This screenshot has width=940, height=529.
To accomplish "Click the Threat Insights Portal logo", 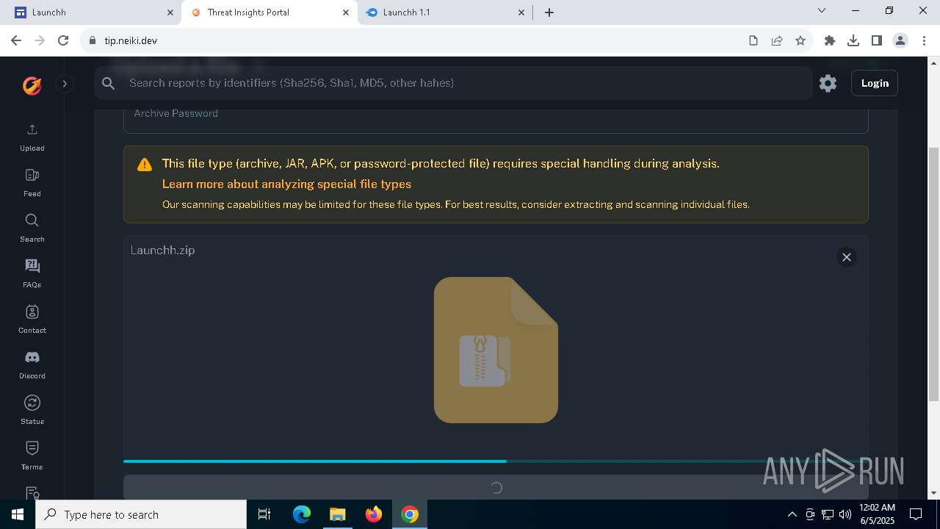I will click(x=32, y=85).
